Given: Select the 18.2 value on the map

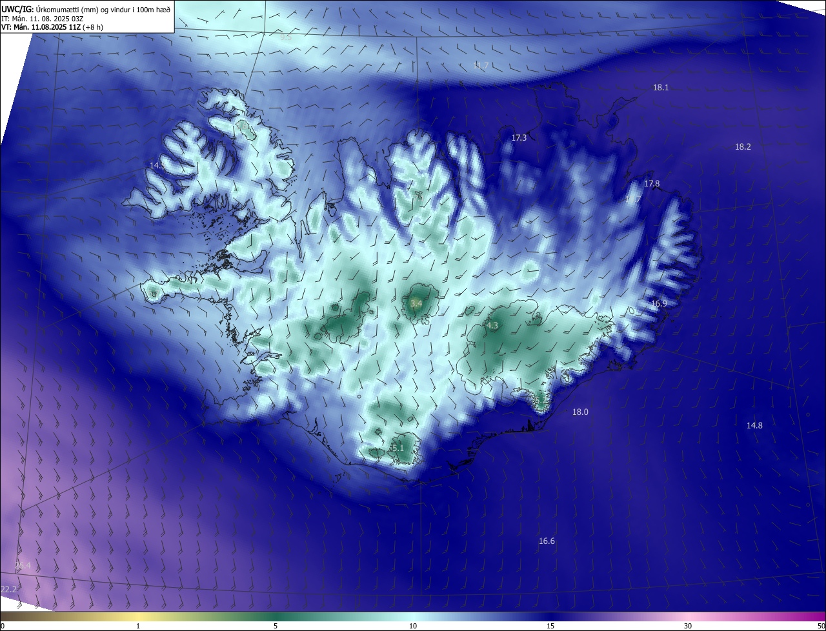Looking at the screenshot, I should 743,146.
